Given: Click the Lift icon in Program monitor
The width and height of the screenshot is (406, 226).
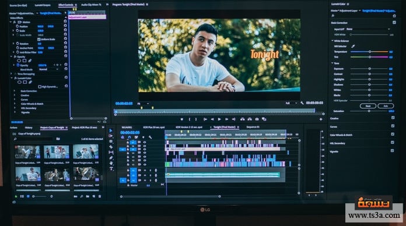Looking at the screenshot, I should click(242, 119).
